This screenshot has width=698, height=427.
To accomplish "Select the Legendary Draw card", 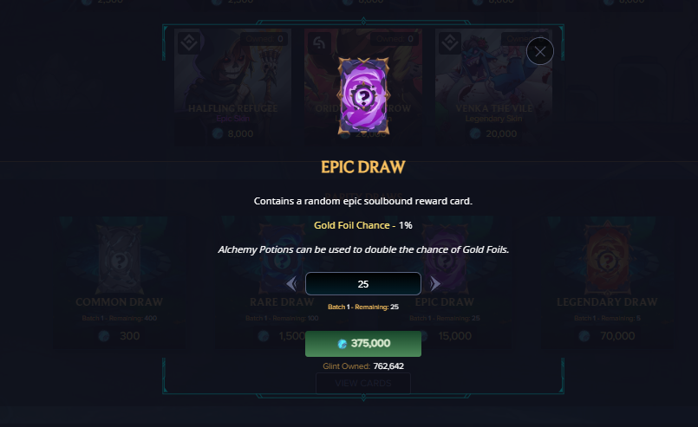I will pos(607,282).
